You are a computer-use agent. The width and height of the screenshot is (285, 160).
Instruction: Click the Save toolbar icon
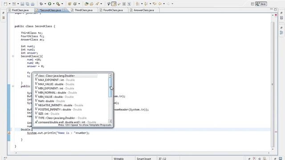click(22, 4)
